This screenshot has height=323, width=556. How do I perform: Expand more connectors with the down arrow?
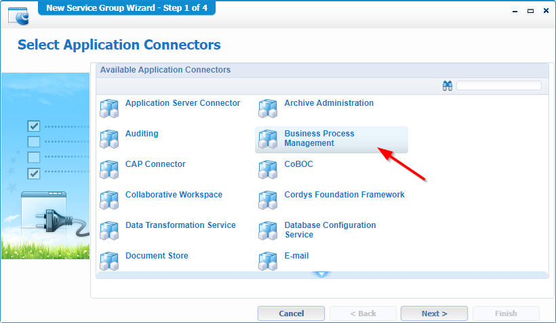(x=322, y=274)
